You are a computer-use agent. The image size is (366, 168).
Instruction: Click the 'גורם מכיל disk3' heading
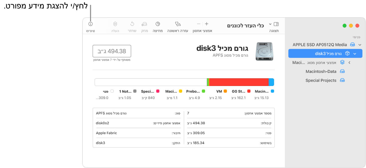223,48
